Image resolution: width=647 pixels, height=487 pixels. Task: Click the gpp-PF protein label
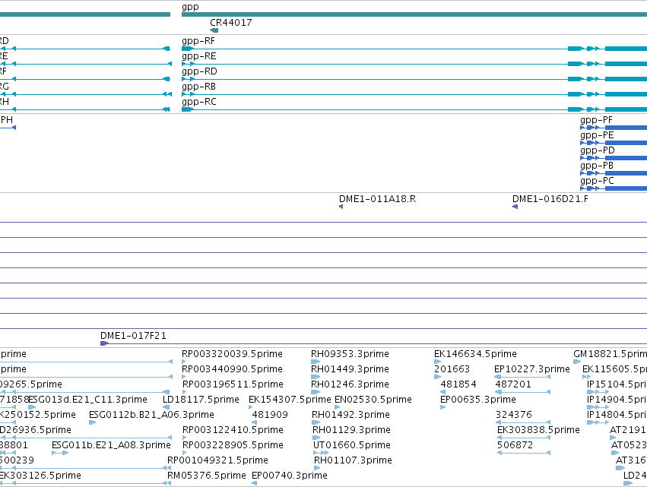596,120
